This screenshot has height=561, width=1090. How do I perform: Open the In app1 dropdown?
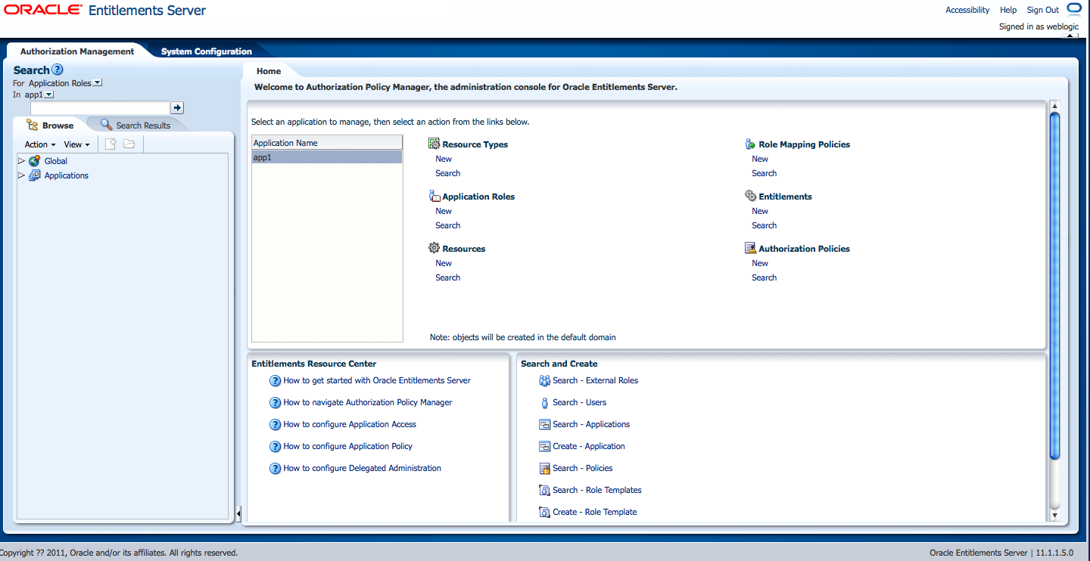[x=49, y=95]
